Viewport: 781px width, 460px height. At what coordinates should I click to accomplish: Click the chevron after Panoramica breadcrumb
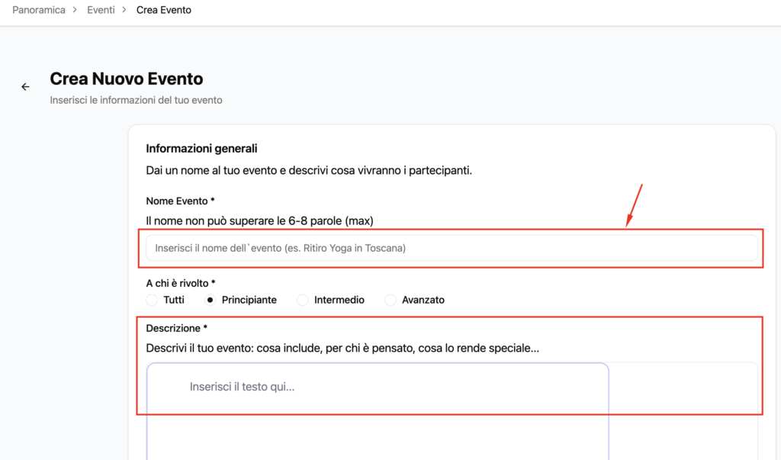(75, 11)
